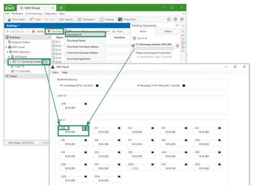
Task: Toggle D0 programming button in KNX Virtual
Action: (86, 128)
